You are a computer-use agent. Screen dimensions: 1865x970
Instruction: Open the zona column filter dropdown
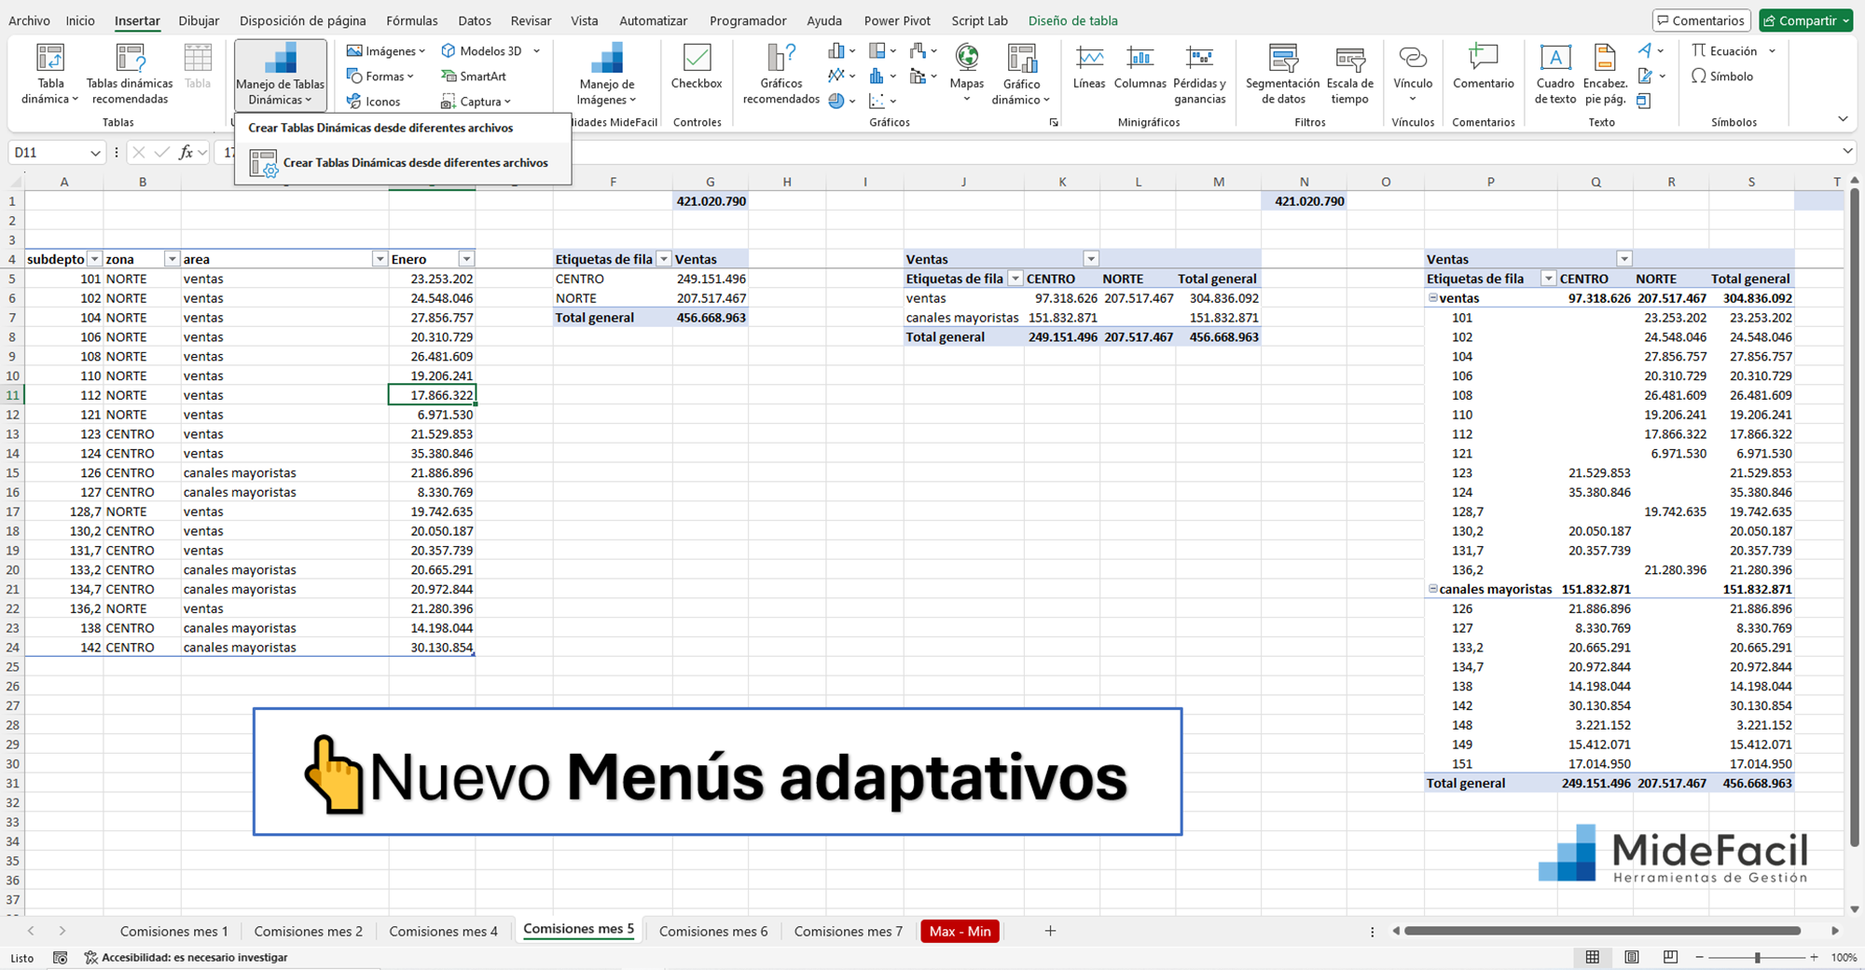pyautogui.click(x=172, y=259)
